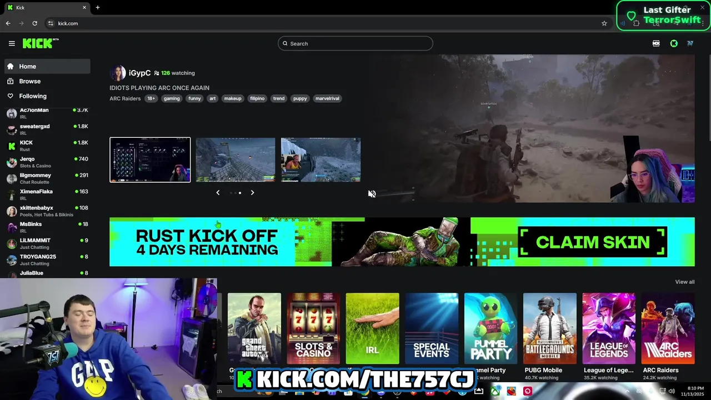Select the filipino tag

(257, 98)
